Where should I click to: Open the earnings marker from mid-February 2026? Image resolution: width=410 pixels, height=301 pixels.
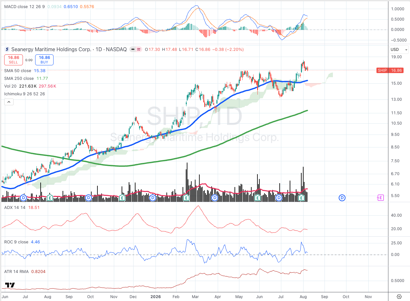click(186, 197)
